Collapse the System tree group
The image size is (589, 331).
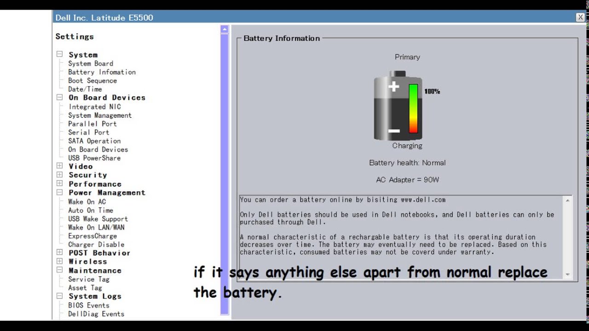click(x=59, y=54)
